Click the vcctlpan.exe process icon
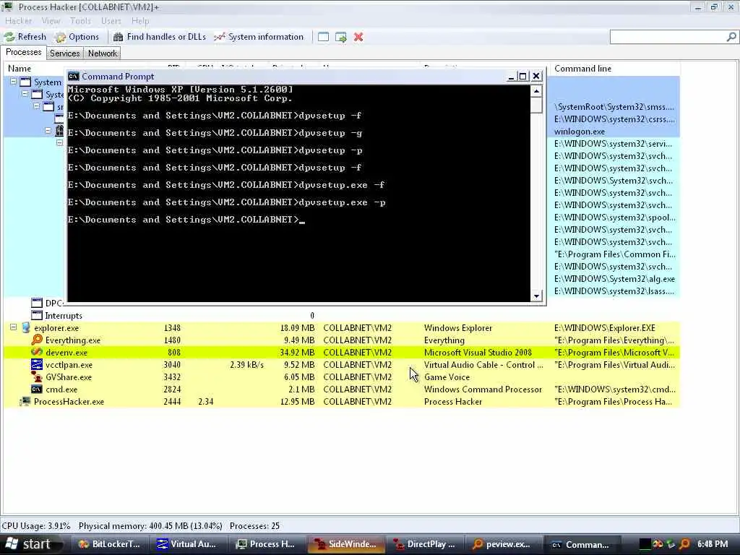 37,364
